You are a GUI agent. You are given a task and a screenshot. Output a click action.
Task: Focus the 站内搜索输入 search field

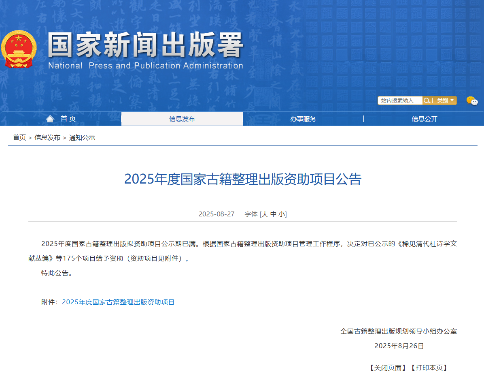pos(400,100)
